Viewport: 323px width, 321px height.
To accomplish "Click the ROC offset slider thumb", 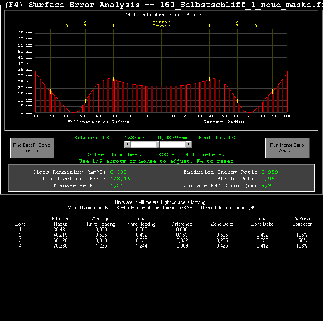I will coord(158,144).
